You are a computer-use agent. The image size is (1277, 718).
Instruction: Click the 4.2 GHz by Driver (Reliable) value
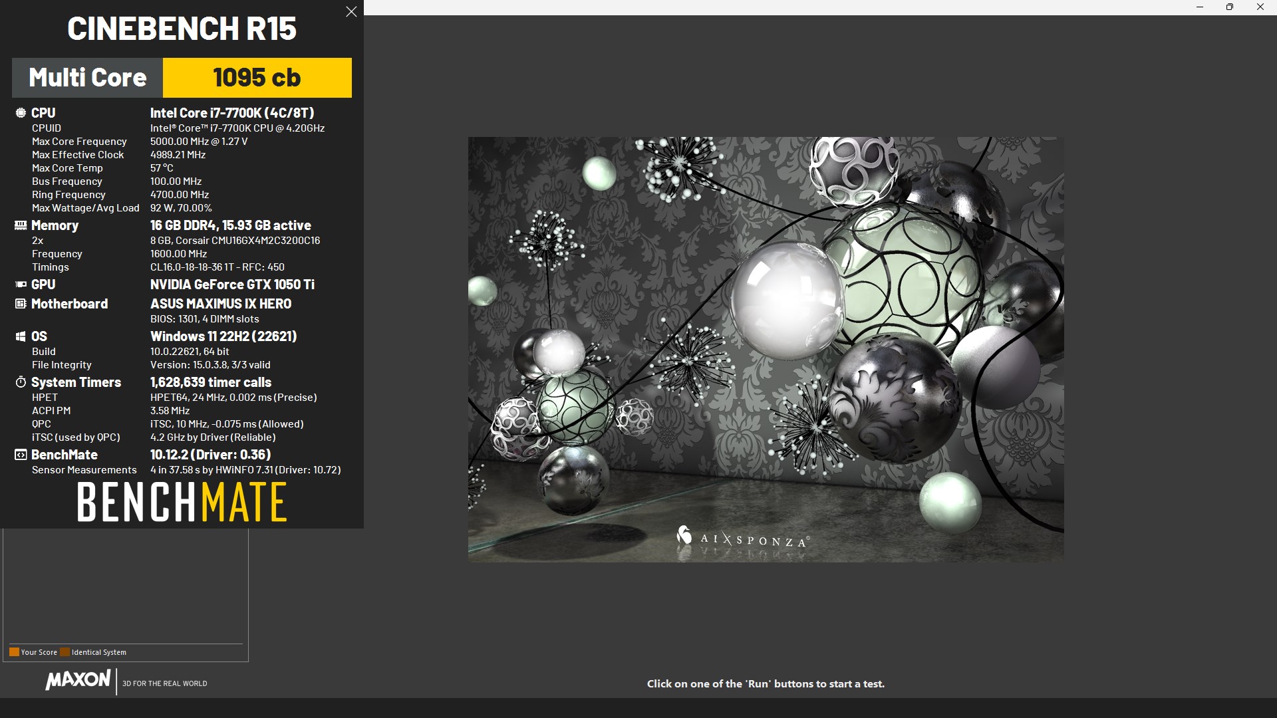(x=213, y=437)
